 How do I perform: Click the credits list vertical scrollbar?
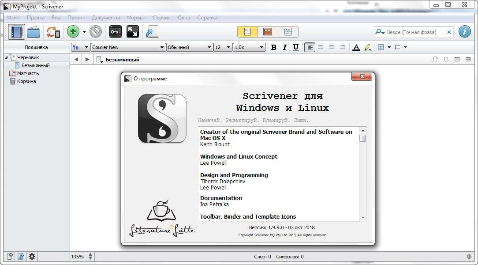pos(363,173)
